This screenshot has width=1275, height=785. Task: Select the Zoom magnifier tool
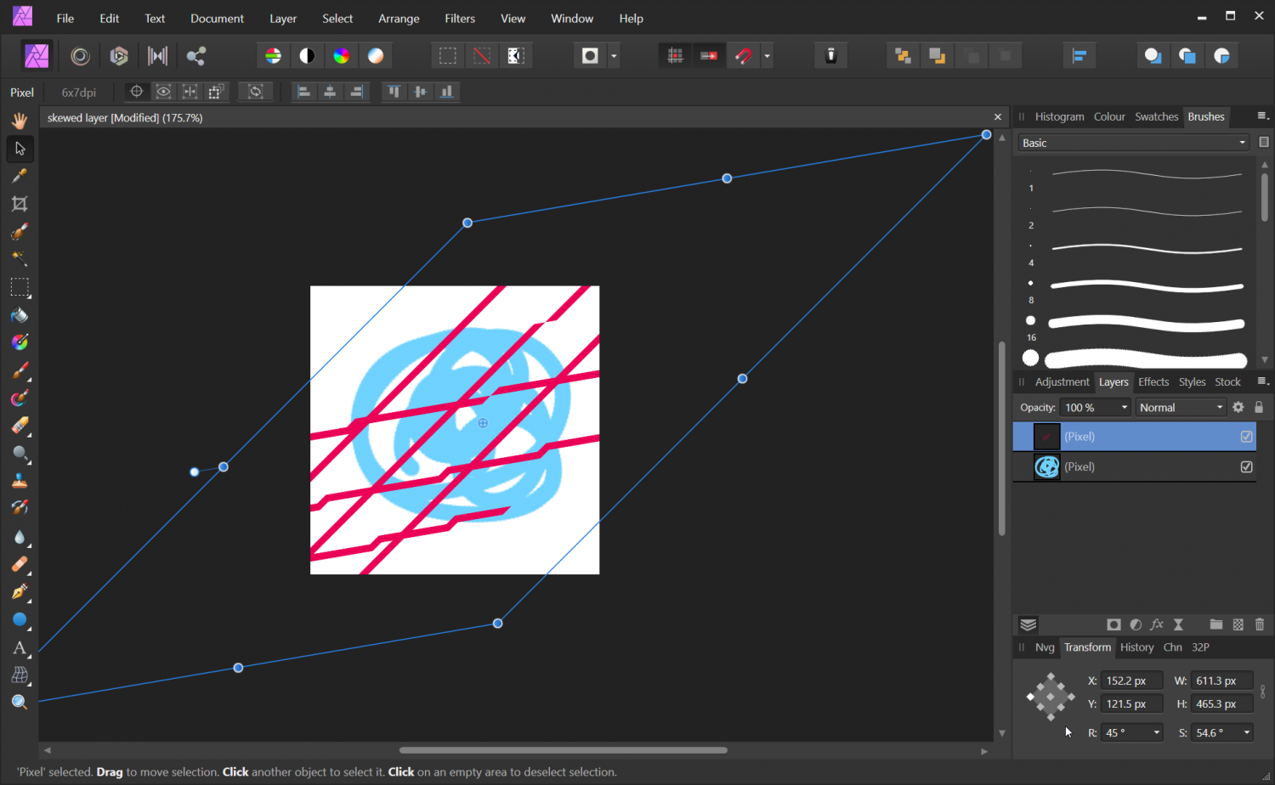[x=20, y=703]
